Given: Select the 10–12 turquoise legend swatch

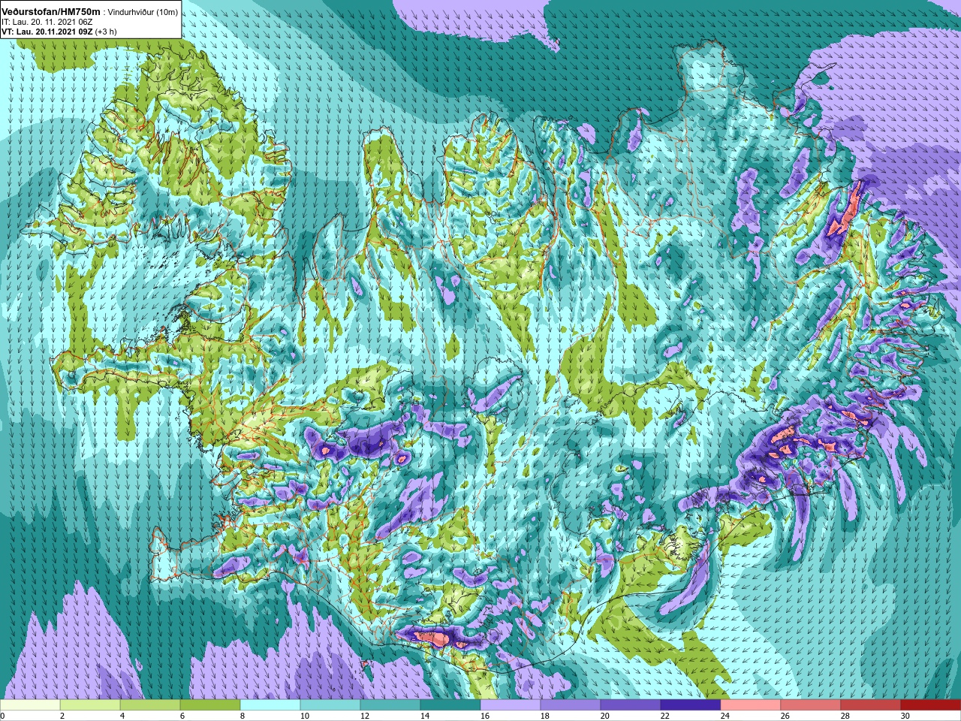Looking at the screenshot, I should click(330, 705).
